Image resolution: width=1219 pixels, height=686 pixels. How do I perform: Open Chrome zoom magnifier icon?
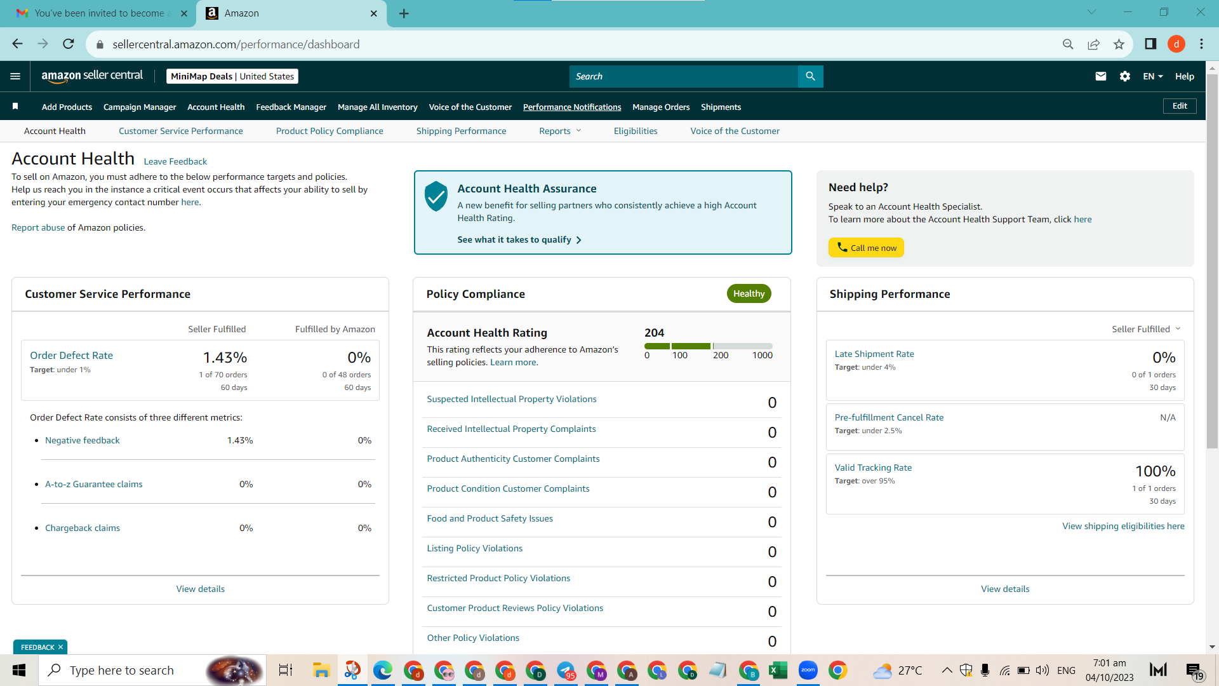click(x=1068, y=44)
